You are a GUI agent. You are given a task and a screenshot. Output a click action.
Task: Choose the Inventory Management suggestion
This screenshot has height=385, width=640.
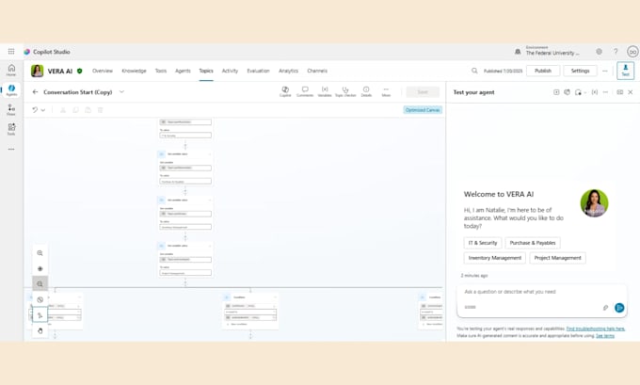495,258
